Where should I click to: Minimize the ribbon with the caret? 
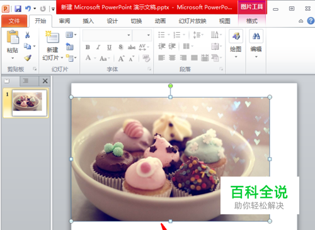[301, 21]
